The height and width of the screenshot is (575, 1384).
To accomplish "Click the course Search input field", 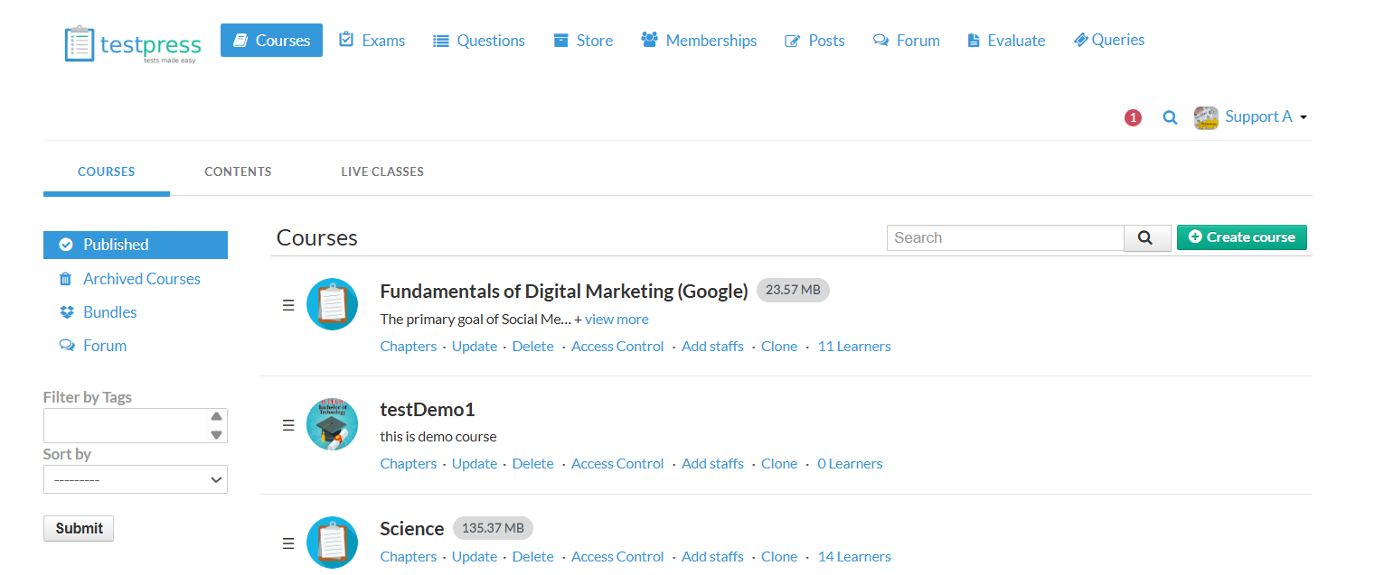I will [x=1004, y=237].
